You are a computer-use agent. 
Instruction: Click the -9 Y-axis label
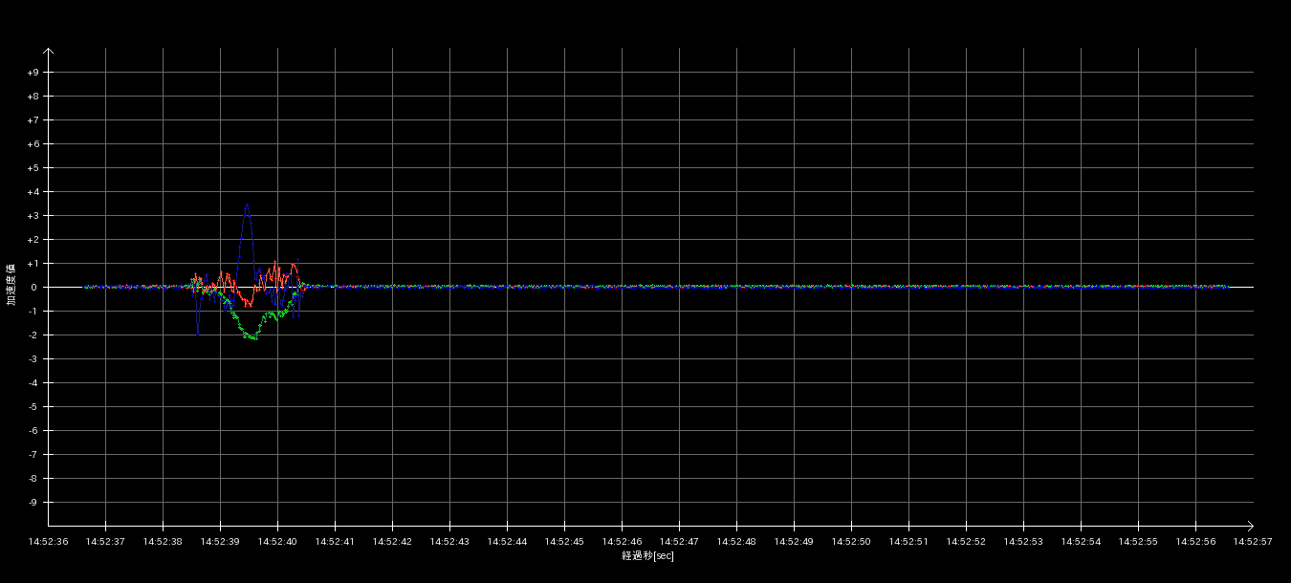point(33,503)
